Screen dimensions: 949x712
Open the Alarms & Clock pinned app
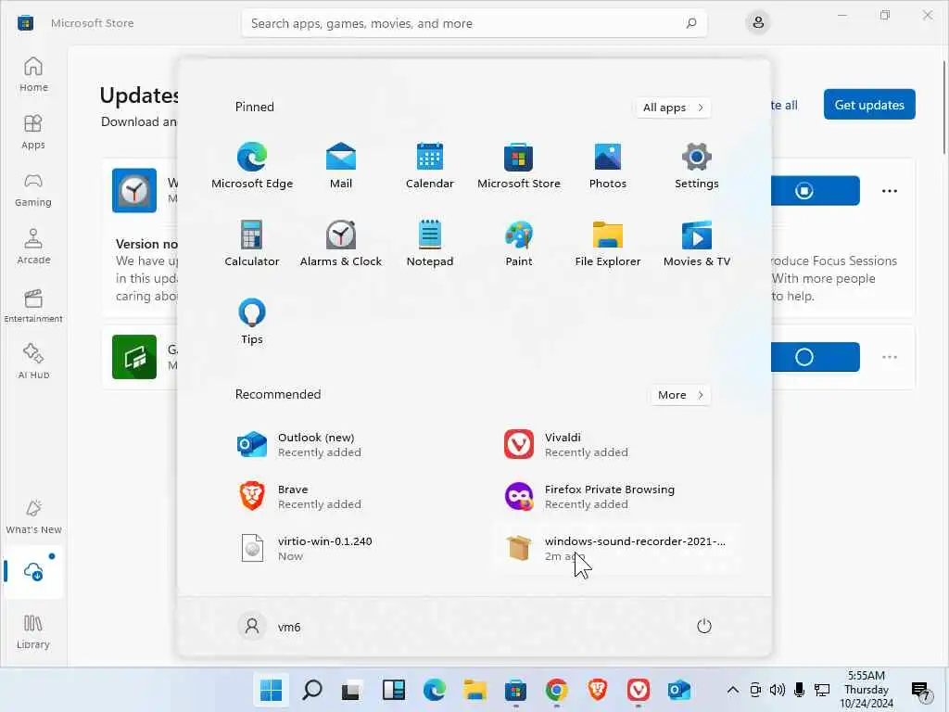coord(341,244)
